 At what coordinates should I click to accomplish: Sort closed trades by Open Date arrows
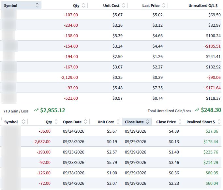pyautogui.click(x=85, y=122)
